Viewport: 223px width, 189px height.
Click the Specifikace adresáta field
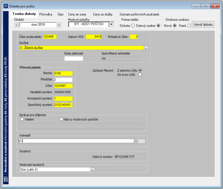tap(120, 58)
